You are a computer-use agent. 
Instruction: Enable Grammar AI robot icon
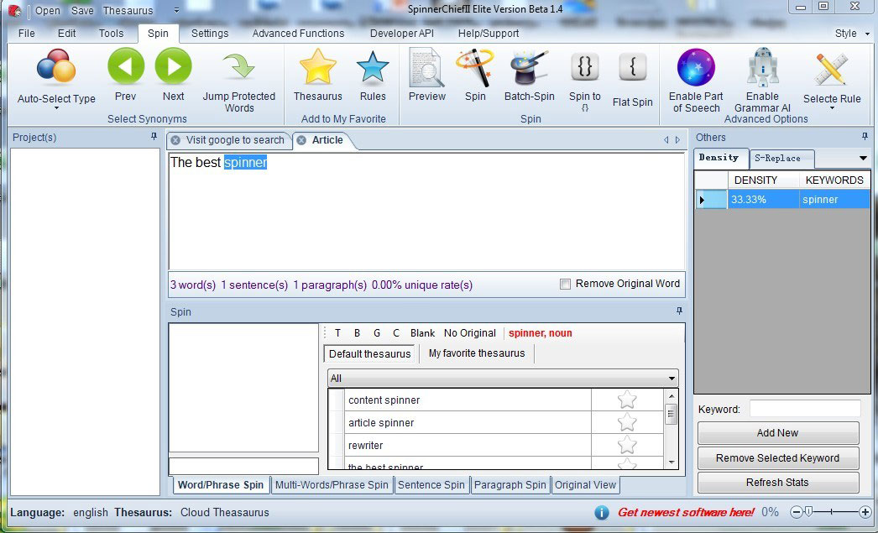tap(762, 67)
